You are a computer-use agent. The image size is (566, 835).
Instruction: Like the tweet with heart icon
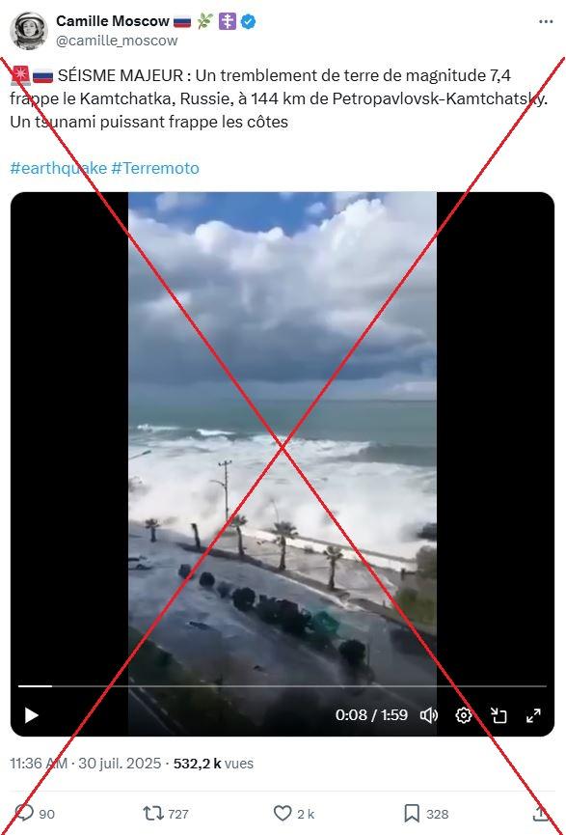282,813
